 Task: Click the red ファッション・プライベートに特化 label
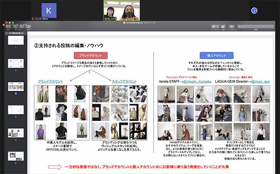coord(182,77)
